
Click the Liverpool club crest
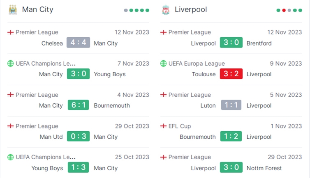[166, 10]
